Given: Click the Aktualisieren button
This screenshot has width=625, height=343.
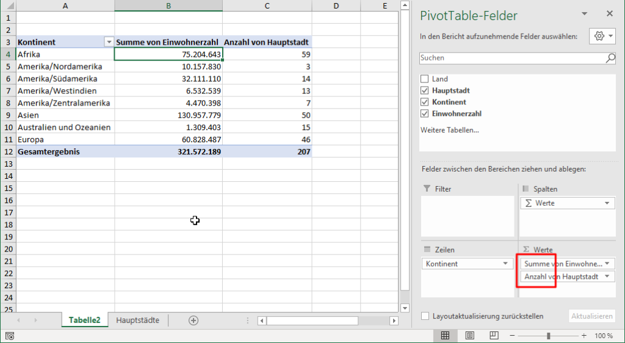Looking at the screenshot, I should (x=592, y=316).
